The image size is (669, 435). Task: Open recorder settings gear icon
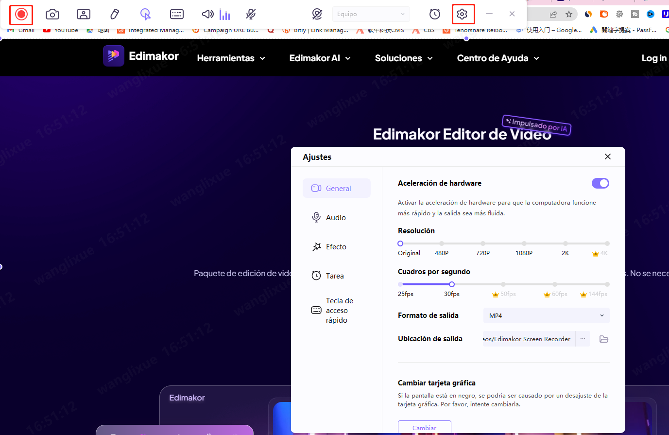(462, 15)
